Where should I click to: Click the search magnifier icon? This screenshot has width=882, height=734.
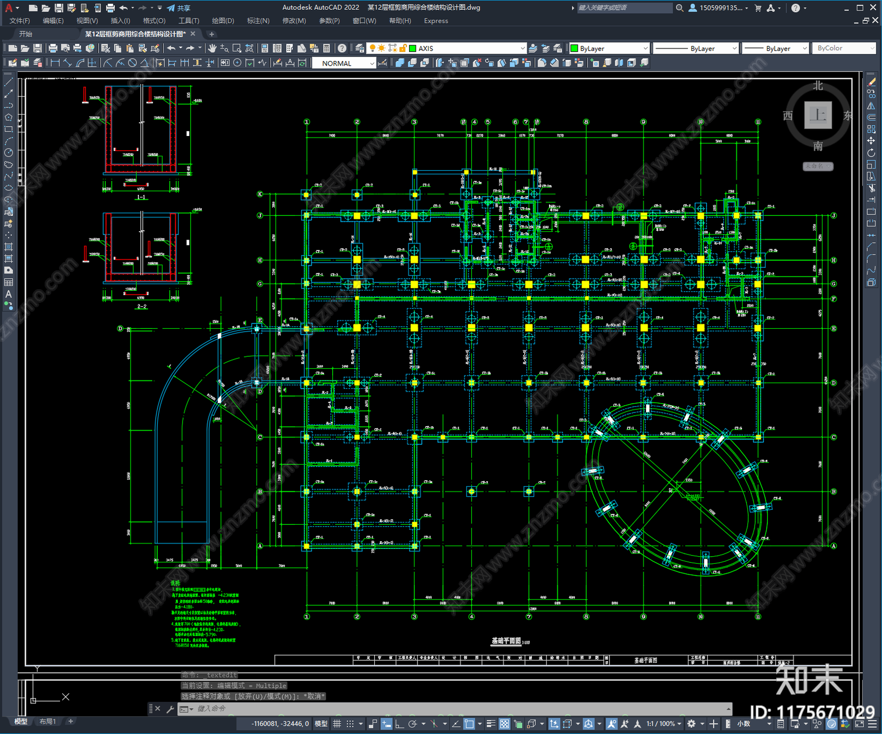click(x=680, y=8)
